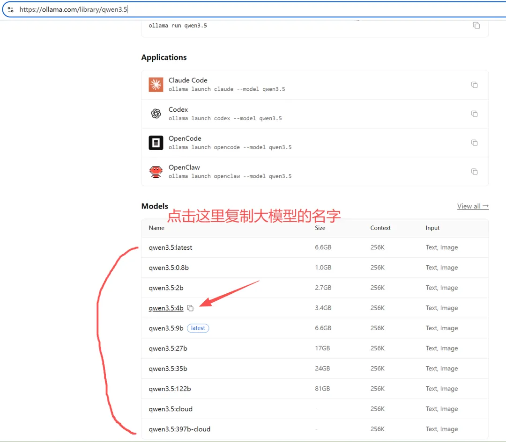Click the 256K context of qwen3.5:4b
The height and width of the screenshot is (442, 506).
pos(378,308)
